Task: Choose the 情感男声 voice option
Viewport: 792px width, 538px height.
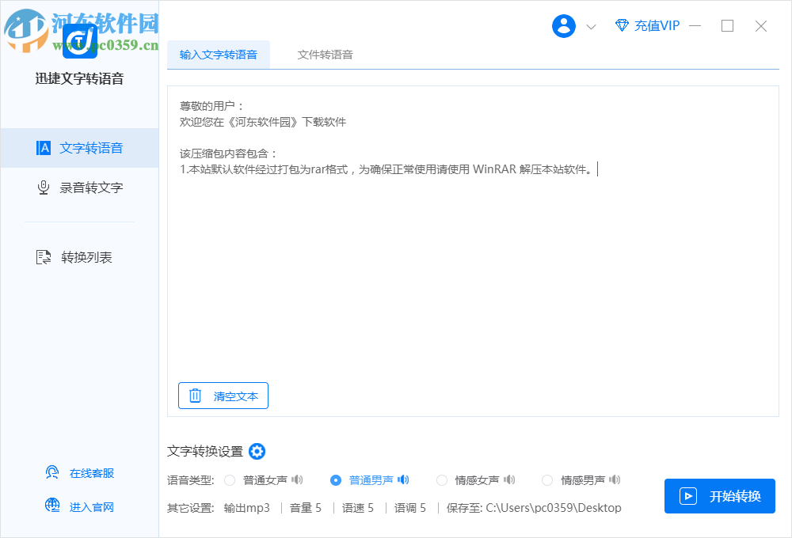Action: click(x=546, y=479)
